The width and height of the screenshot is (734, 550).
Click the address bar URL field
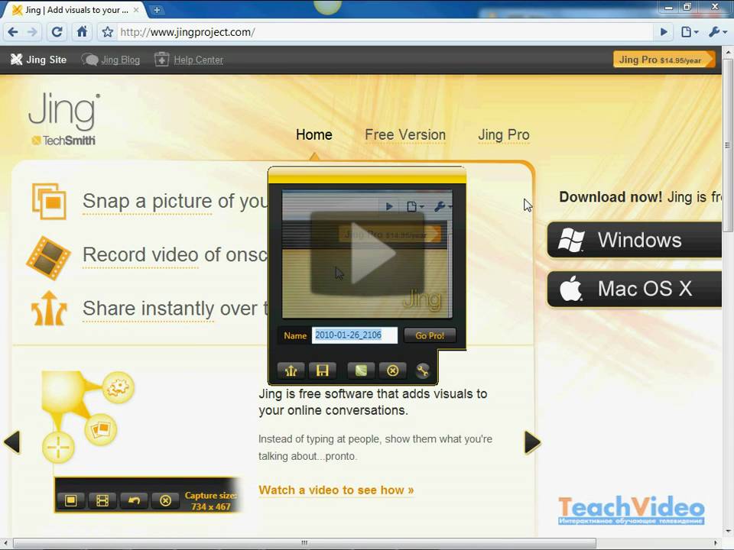384,32
